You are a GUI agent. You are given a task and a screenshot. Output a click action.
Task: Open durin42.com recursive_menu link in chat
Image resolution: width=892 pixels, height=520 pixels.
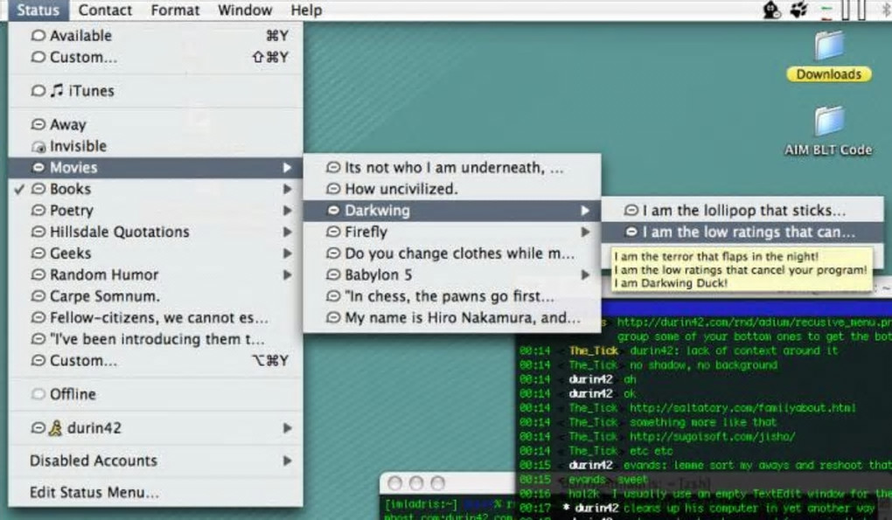click(754, 322)
